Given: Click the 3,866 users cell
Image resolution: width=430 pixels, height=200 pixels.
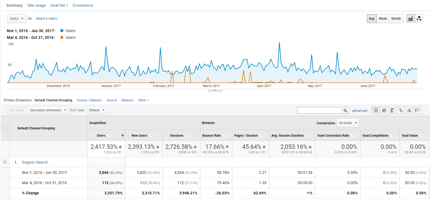Looking at the screenshot, I should click(x=104, y=173).
